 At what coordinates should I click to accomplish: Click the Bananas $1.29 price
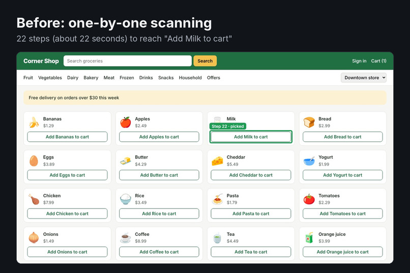point(48,126)
